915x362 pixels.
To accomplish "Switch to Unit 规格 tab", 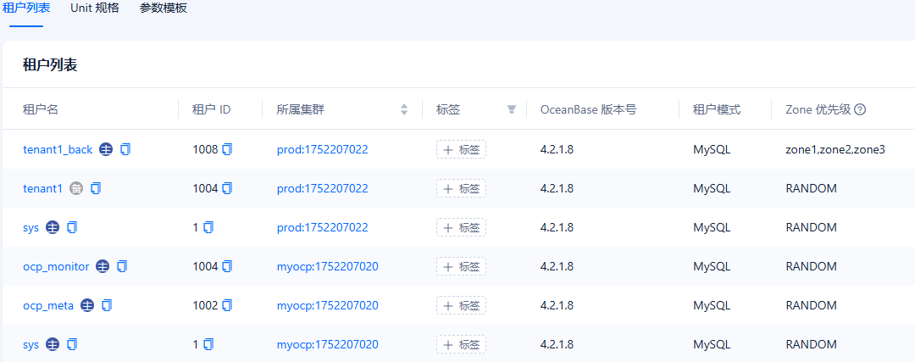I will coord(95,8).
